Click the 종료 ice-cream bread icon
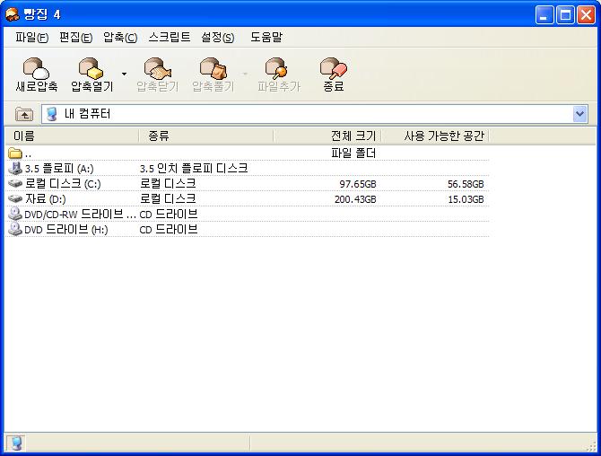This screenshot has height=456, width=601. point(334,68)
